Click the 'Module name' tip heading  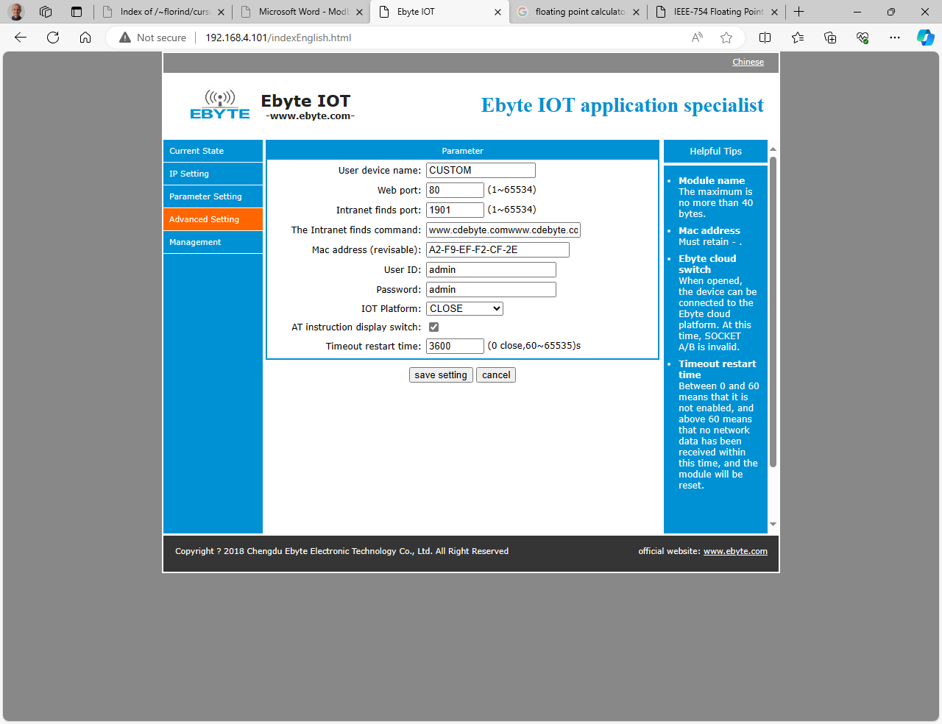pyautogui.click(x=712, y=181)
